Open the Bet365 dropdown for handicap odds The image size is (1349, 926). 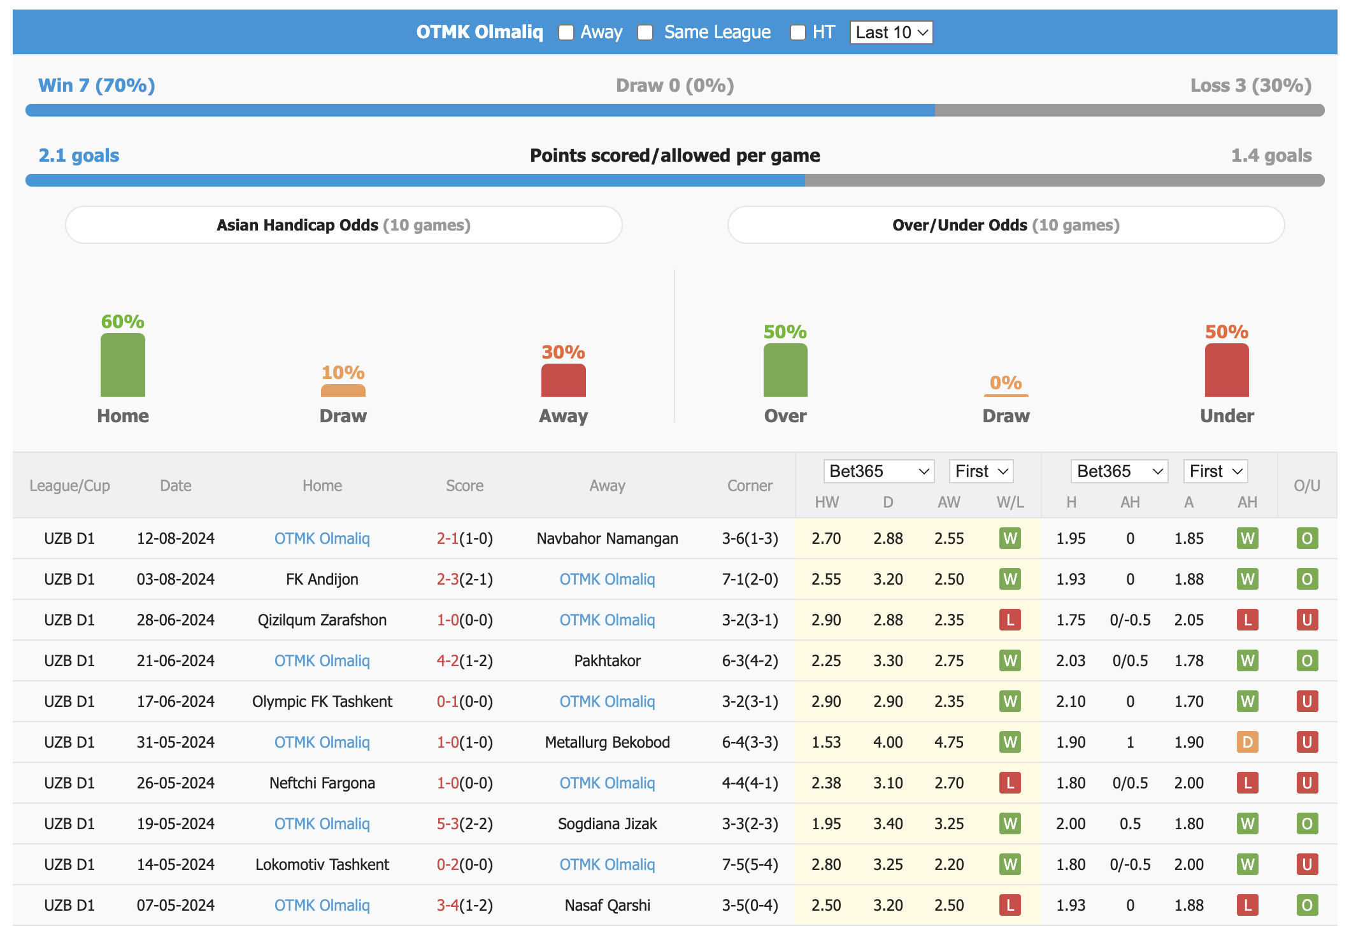(1119, 471)
